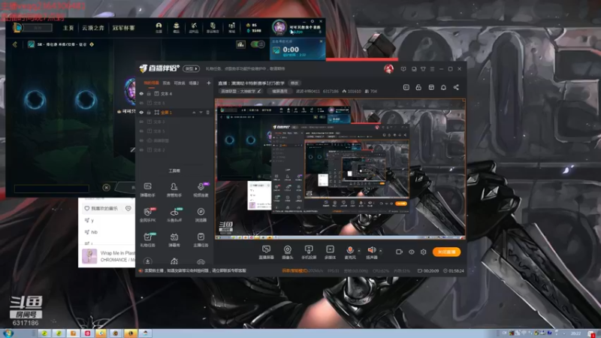The image size is (601, 338).
Task: Click the Wrap Me In Plastic song thumbnail
Action: (89, 256)
